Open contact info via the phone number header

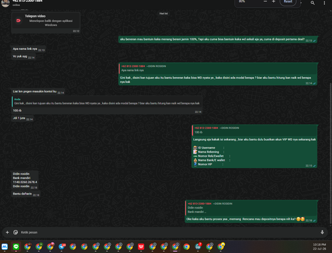click(27, 1)
